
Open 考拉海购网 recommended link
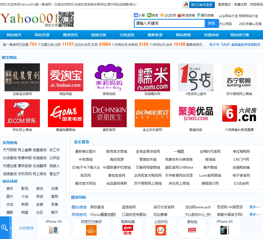pos(241,152)
